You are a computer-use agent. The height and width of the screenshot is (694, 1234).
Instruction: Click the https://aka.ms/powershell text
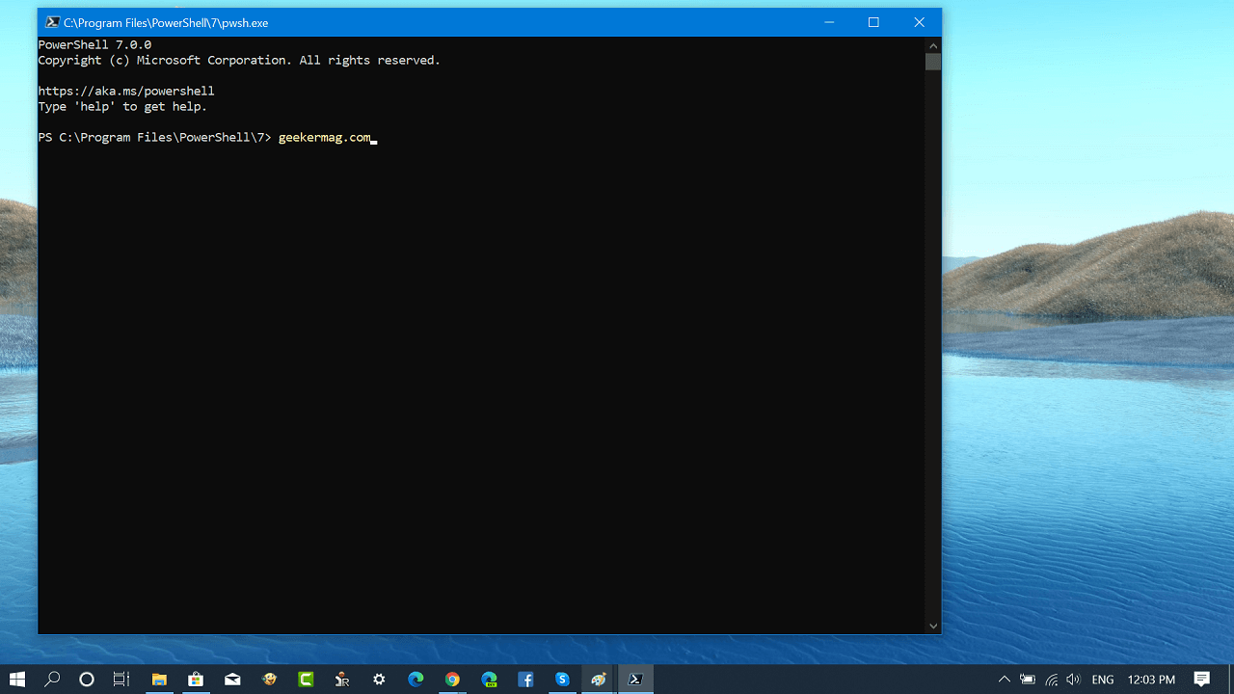coord(126,91)
